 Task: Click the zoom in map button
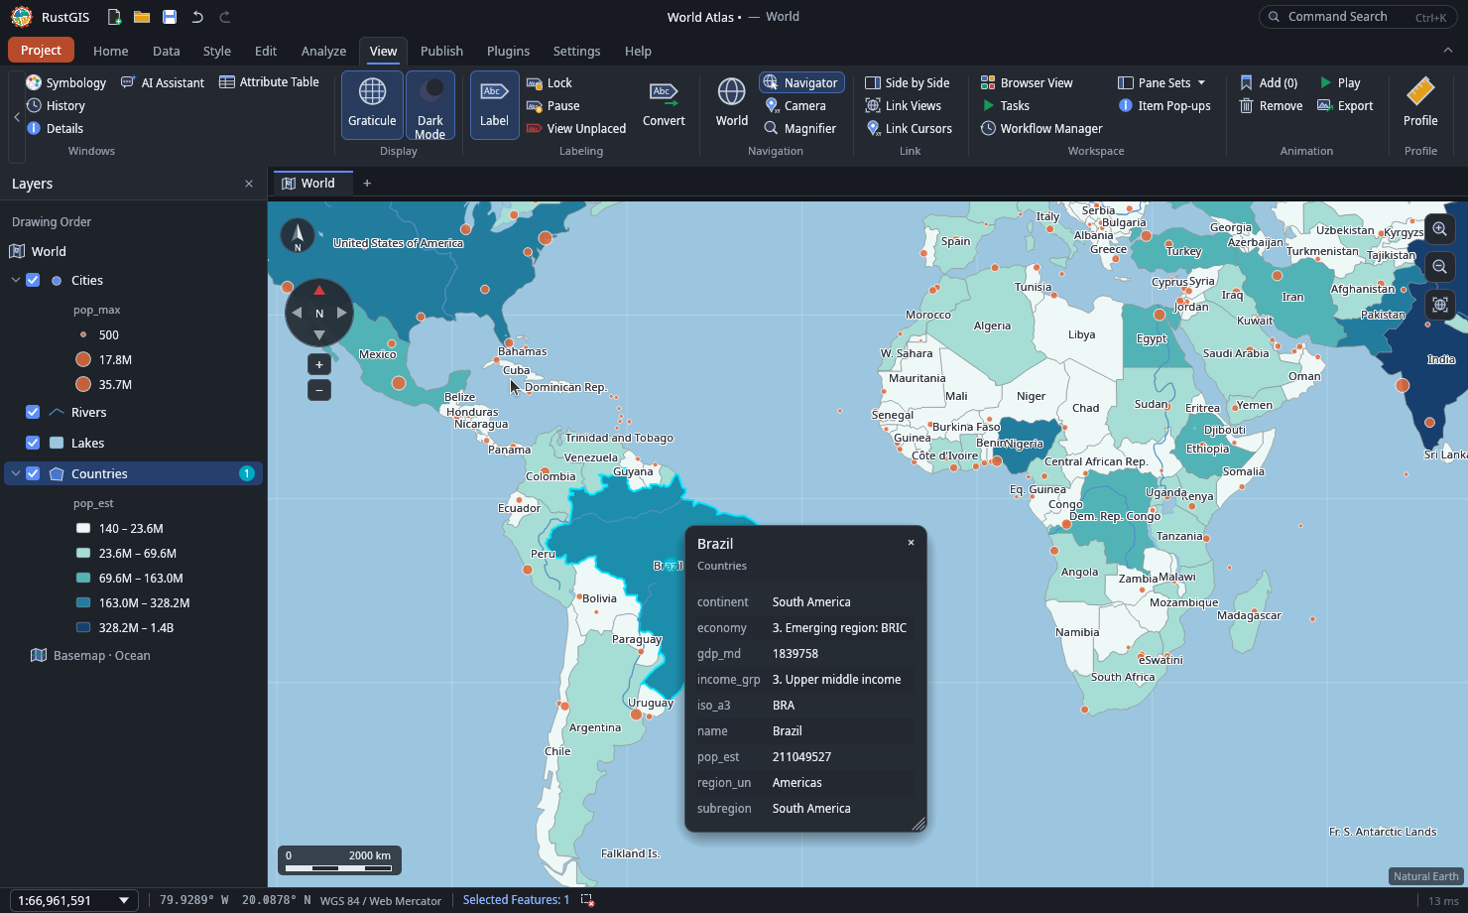(x=1439, y=229)
